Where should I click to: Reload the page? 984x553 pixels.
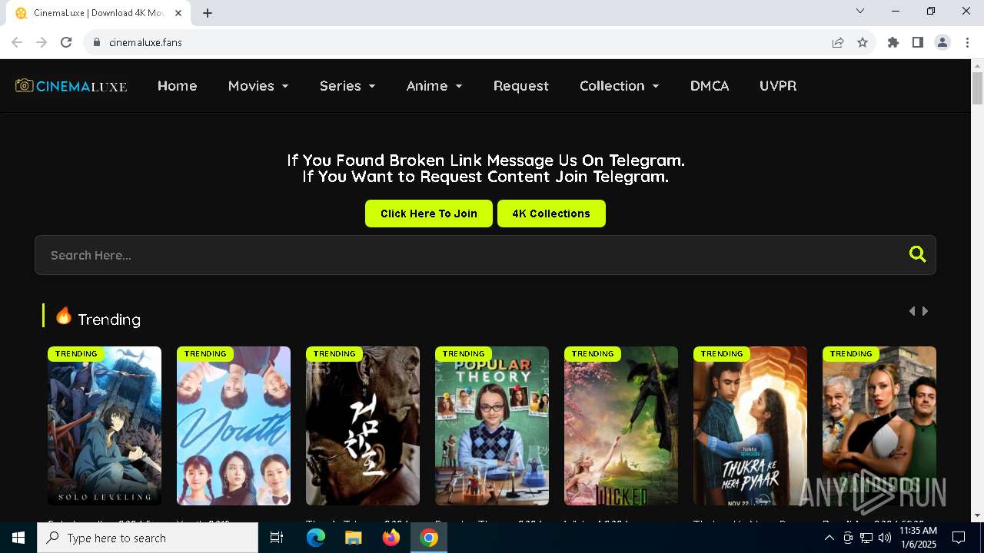click(x=66, y=42)
